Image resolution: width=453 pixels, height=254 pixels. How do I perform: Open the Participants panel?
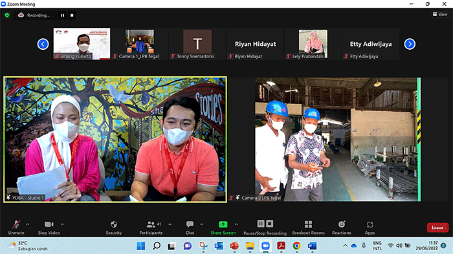pyautogui.click(x=151, y=224)
